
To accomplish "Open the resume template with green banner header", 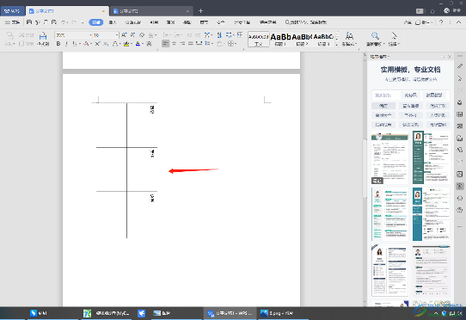I will (x=390, y=157).
